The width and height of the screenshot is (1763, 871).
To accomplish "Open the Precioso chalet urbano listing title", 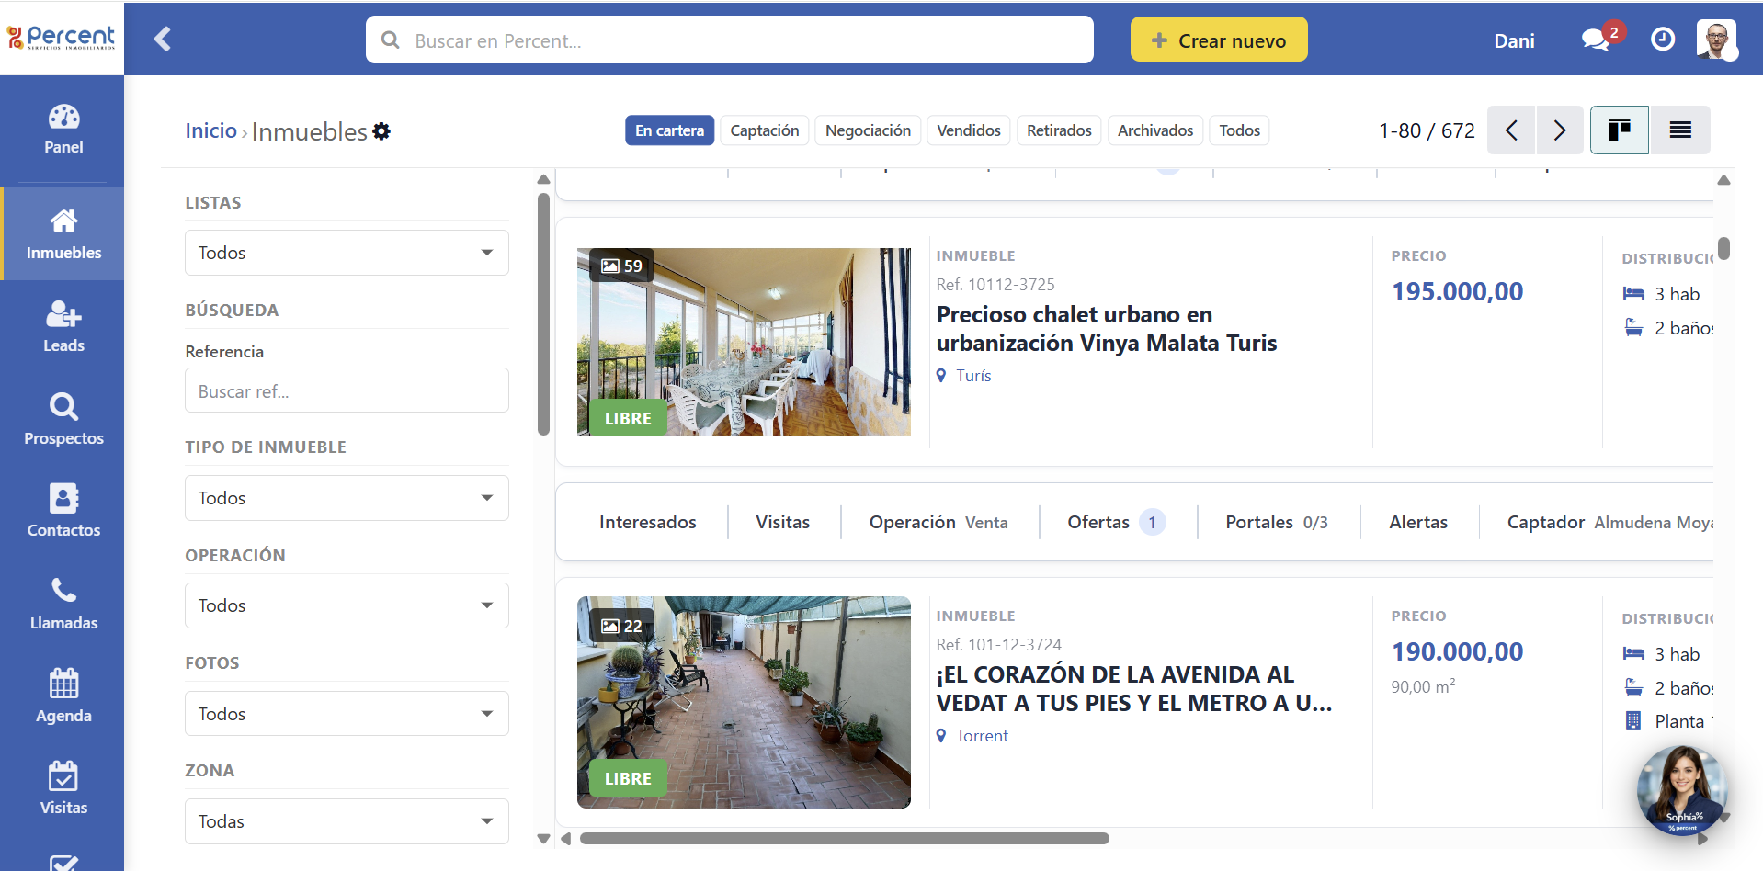I will 1107,329.
